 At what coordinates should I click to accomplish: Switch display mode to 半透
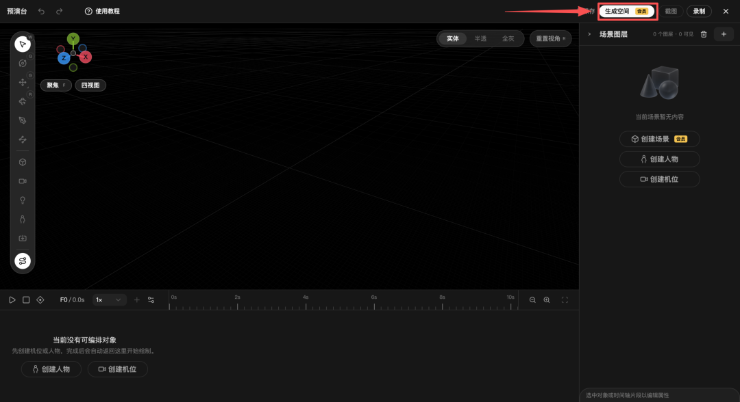[x=480, y=38]
